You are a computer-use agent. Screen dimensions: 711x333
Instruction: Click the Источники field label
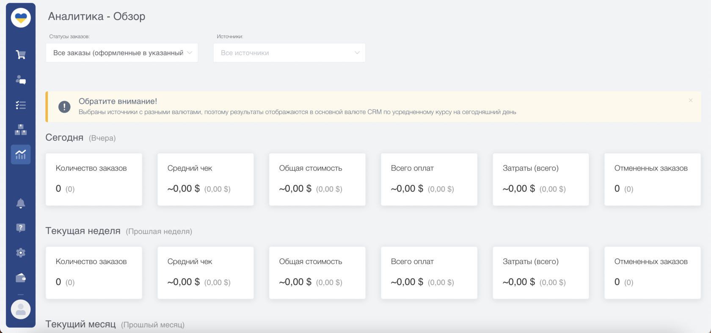coord(230,36)
